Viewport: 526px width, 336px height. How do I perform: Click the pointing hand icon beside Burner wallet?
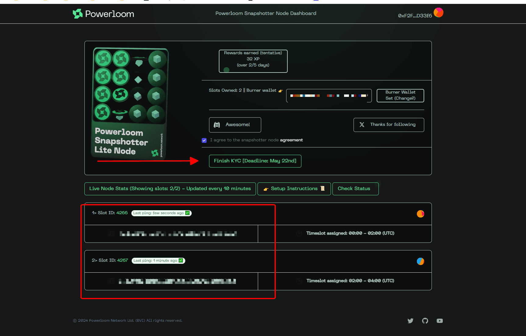coord(280,91)
